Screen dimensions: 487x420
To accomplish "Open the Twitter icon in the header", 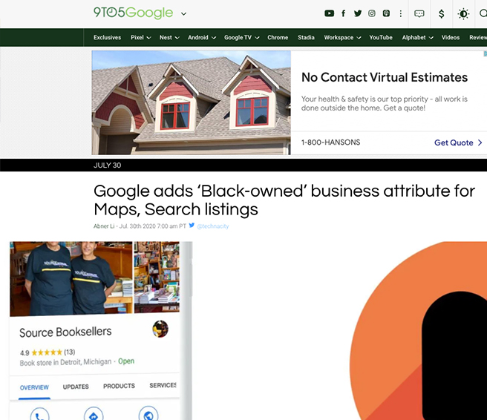I will (x=358, y=13).
